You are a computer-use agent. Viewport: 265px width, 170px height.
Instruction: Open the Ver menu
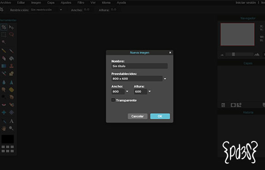93,3
